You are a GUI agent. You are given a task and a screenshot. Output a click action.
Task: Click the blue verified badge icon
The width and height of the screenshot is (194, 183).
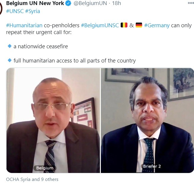(68, 3)
